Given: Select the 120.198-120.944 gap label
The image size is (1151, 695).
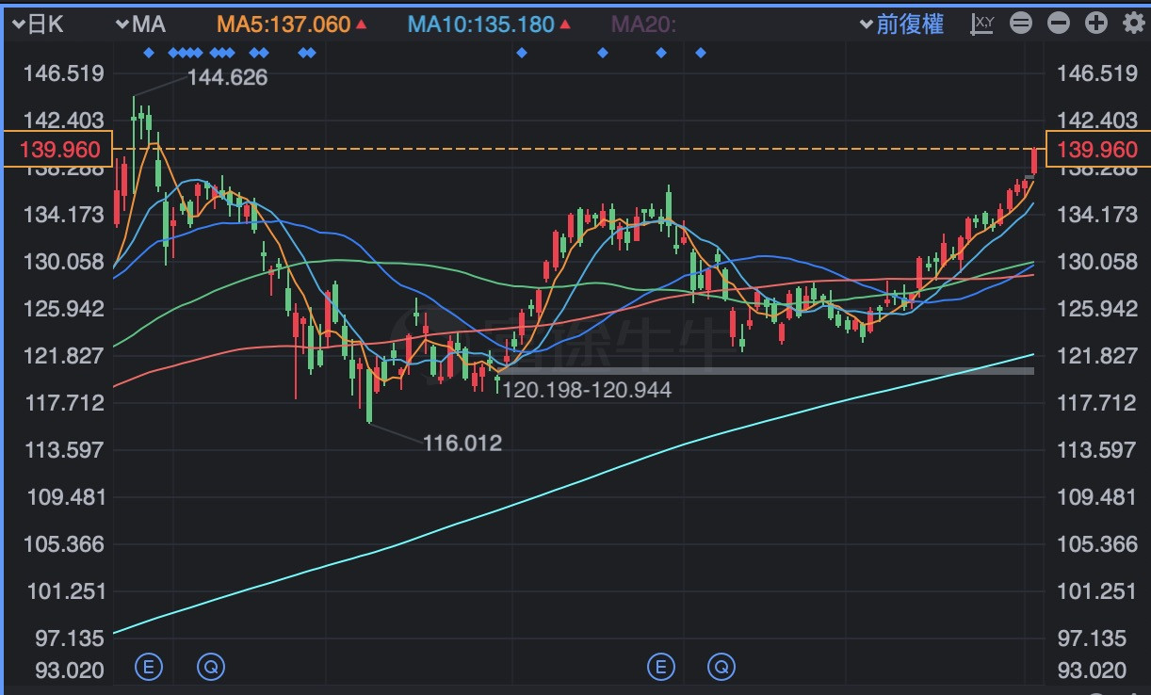Looking at the screenshot, I should click(586, 389).
